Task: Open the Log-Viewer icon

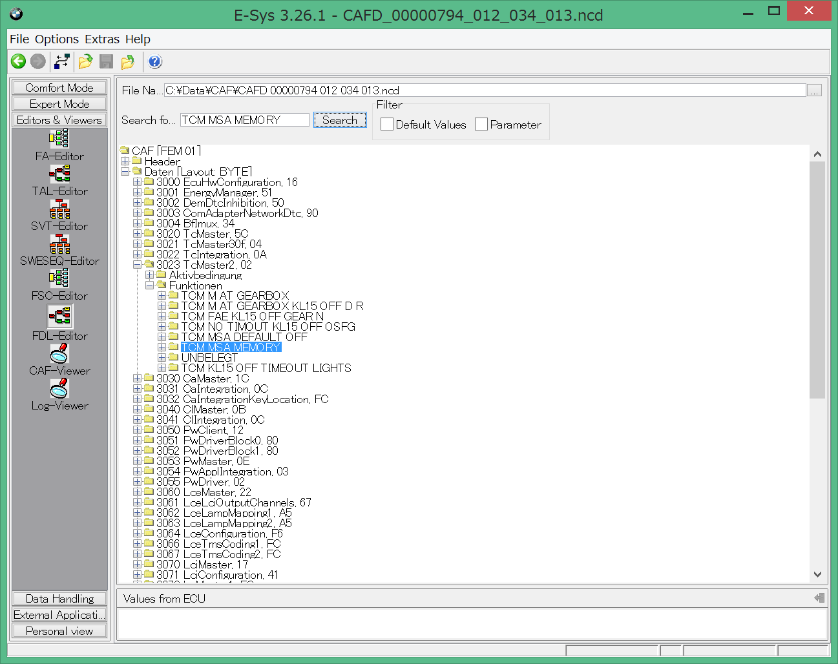Action: [59, 388]
